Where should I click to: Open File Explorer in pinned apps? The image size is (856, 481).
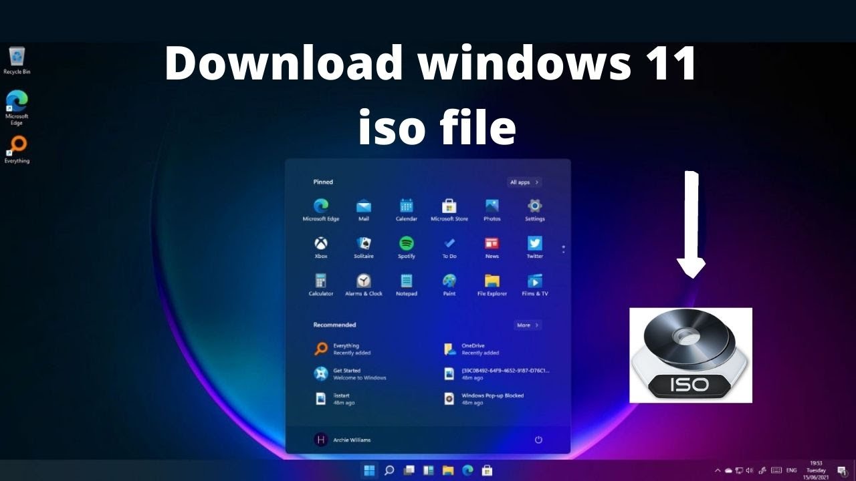[492, 285]
